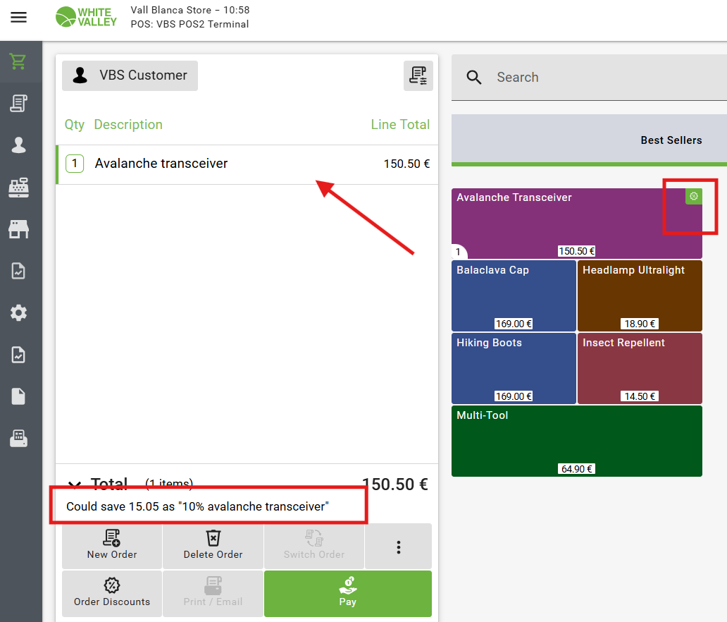This screenshot has height=622, width=727.
Task: Click the discount suggestion message
Action: click(197, 506)
